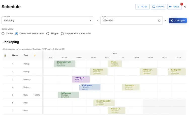
Task: Launch AI Analysis
Action: (x=178, y=20)
